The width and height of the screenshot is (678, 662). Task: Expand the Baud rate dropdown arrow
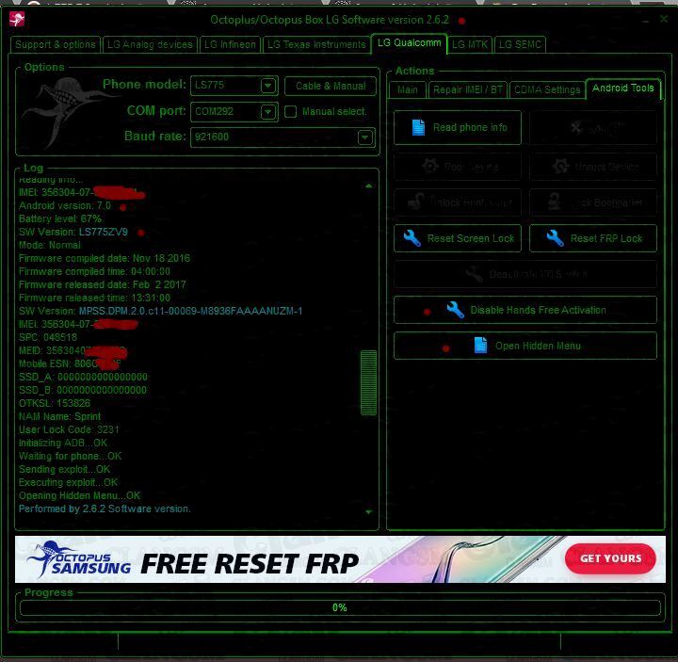[365, 137]
